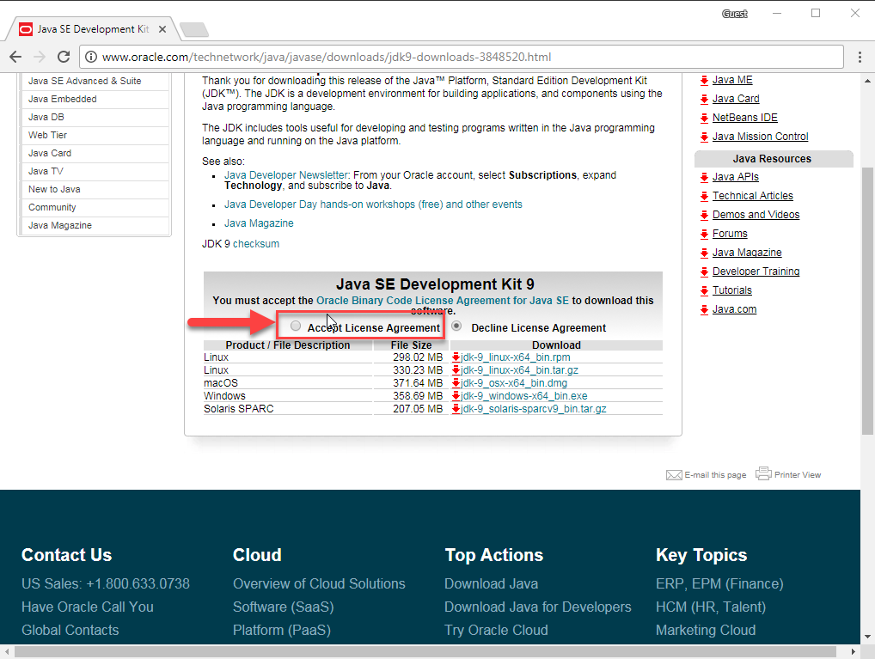Viewport: 875px width, 659px height.
Task: Click the browser back arrow
Action: [15, 57]
